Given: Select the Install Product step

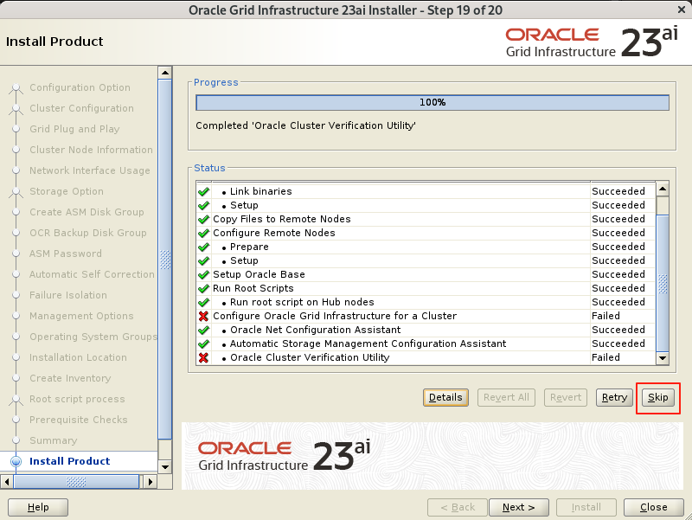Looking at the screenshot, I should pyautogui.click(x=70, y=461).
